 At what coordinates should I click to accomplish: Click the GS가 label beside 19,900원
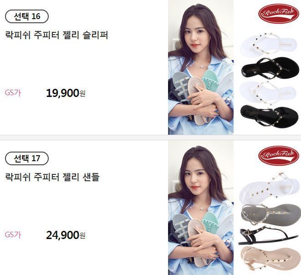13,93
